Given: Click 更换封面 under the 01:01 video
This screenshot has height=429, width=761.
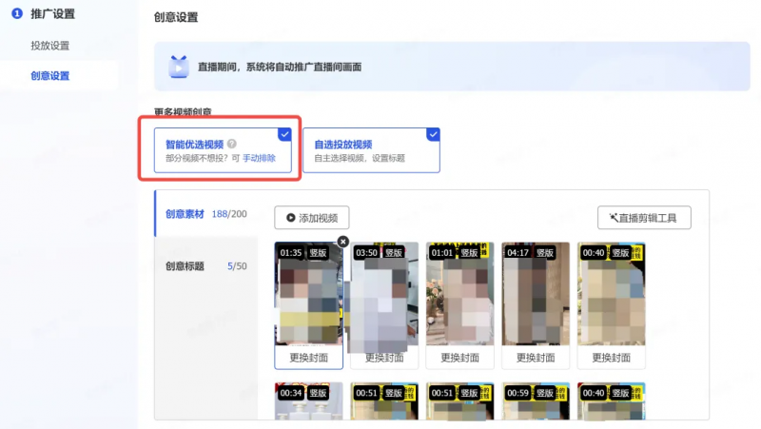Looking at the screenshot, I should (x=460, y=358).
